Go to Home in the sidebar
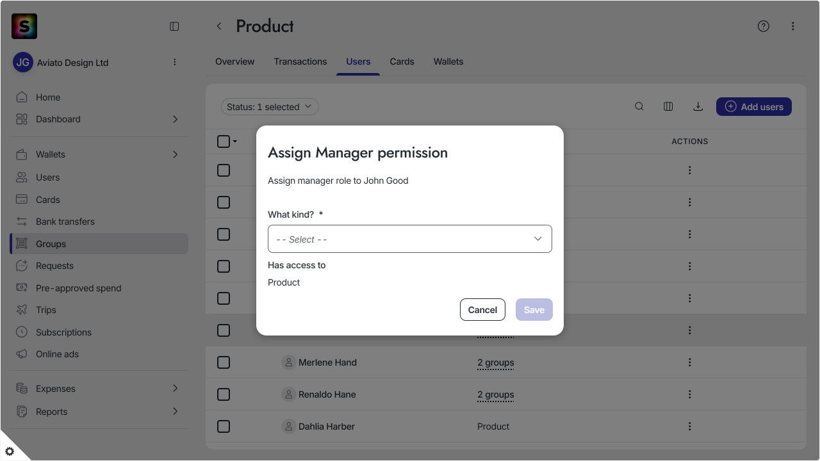820x461 pixels. pos(99,97)
